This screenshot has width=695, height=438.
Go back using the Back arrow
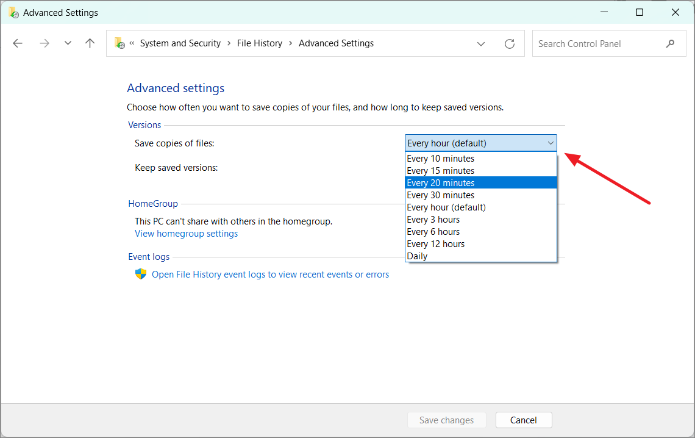coord(18,43)
